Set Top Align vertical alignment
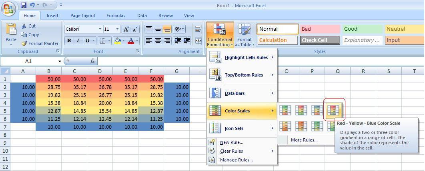This screenshot has height=171, width=425. click(x=148, y=29)
